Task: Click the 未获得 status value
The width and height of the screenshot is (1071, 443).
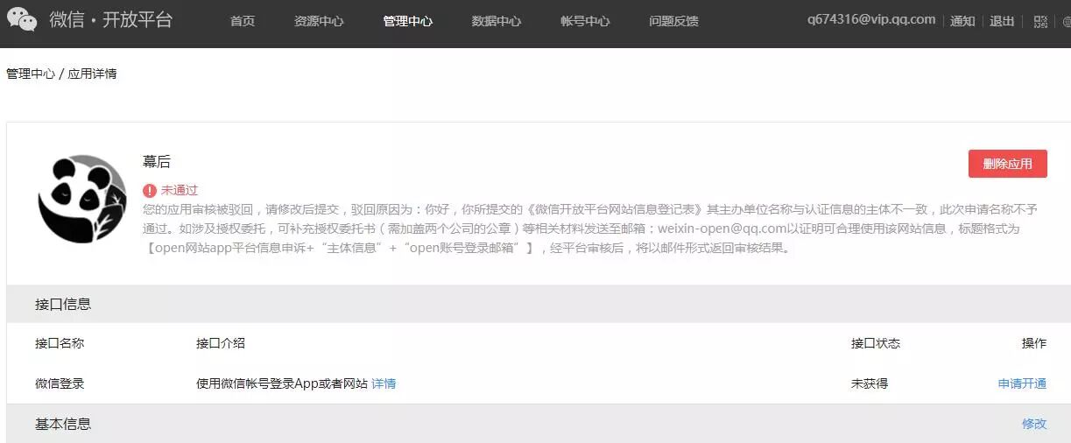Action: [870, 383]
